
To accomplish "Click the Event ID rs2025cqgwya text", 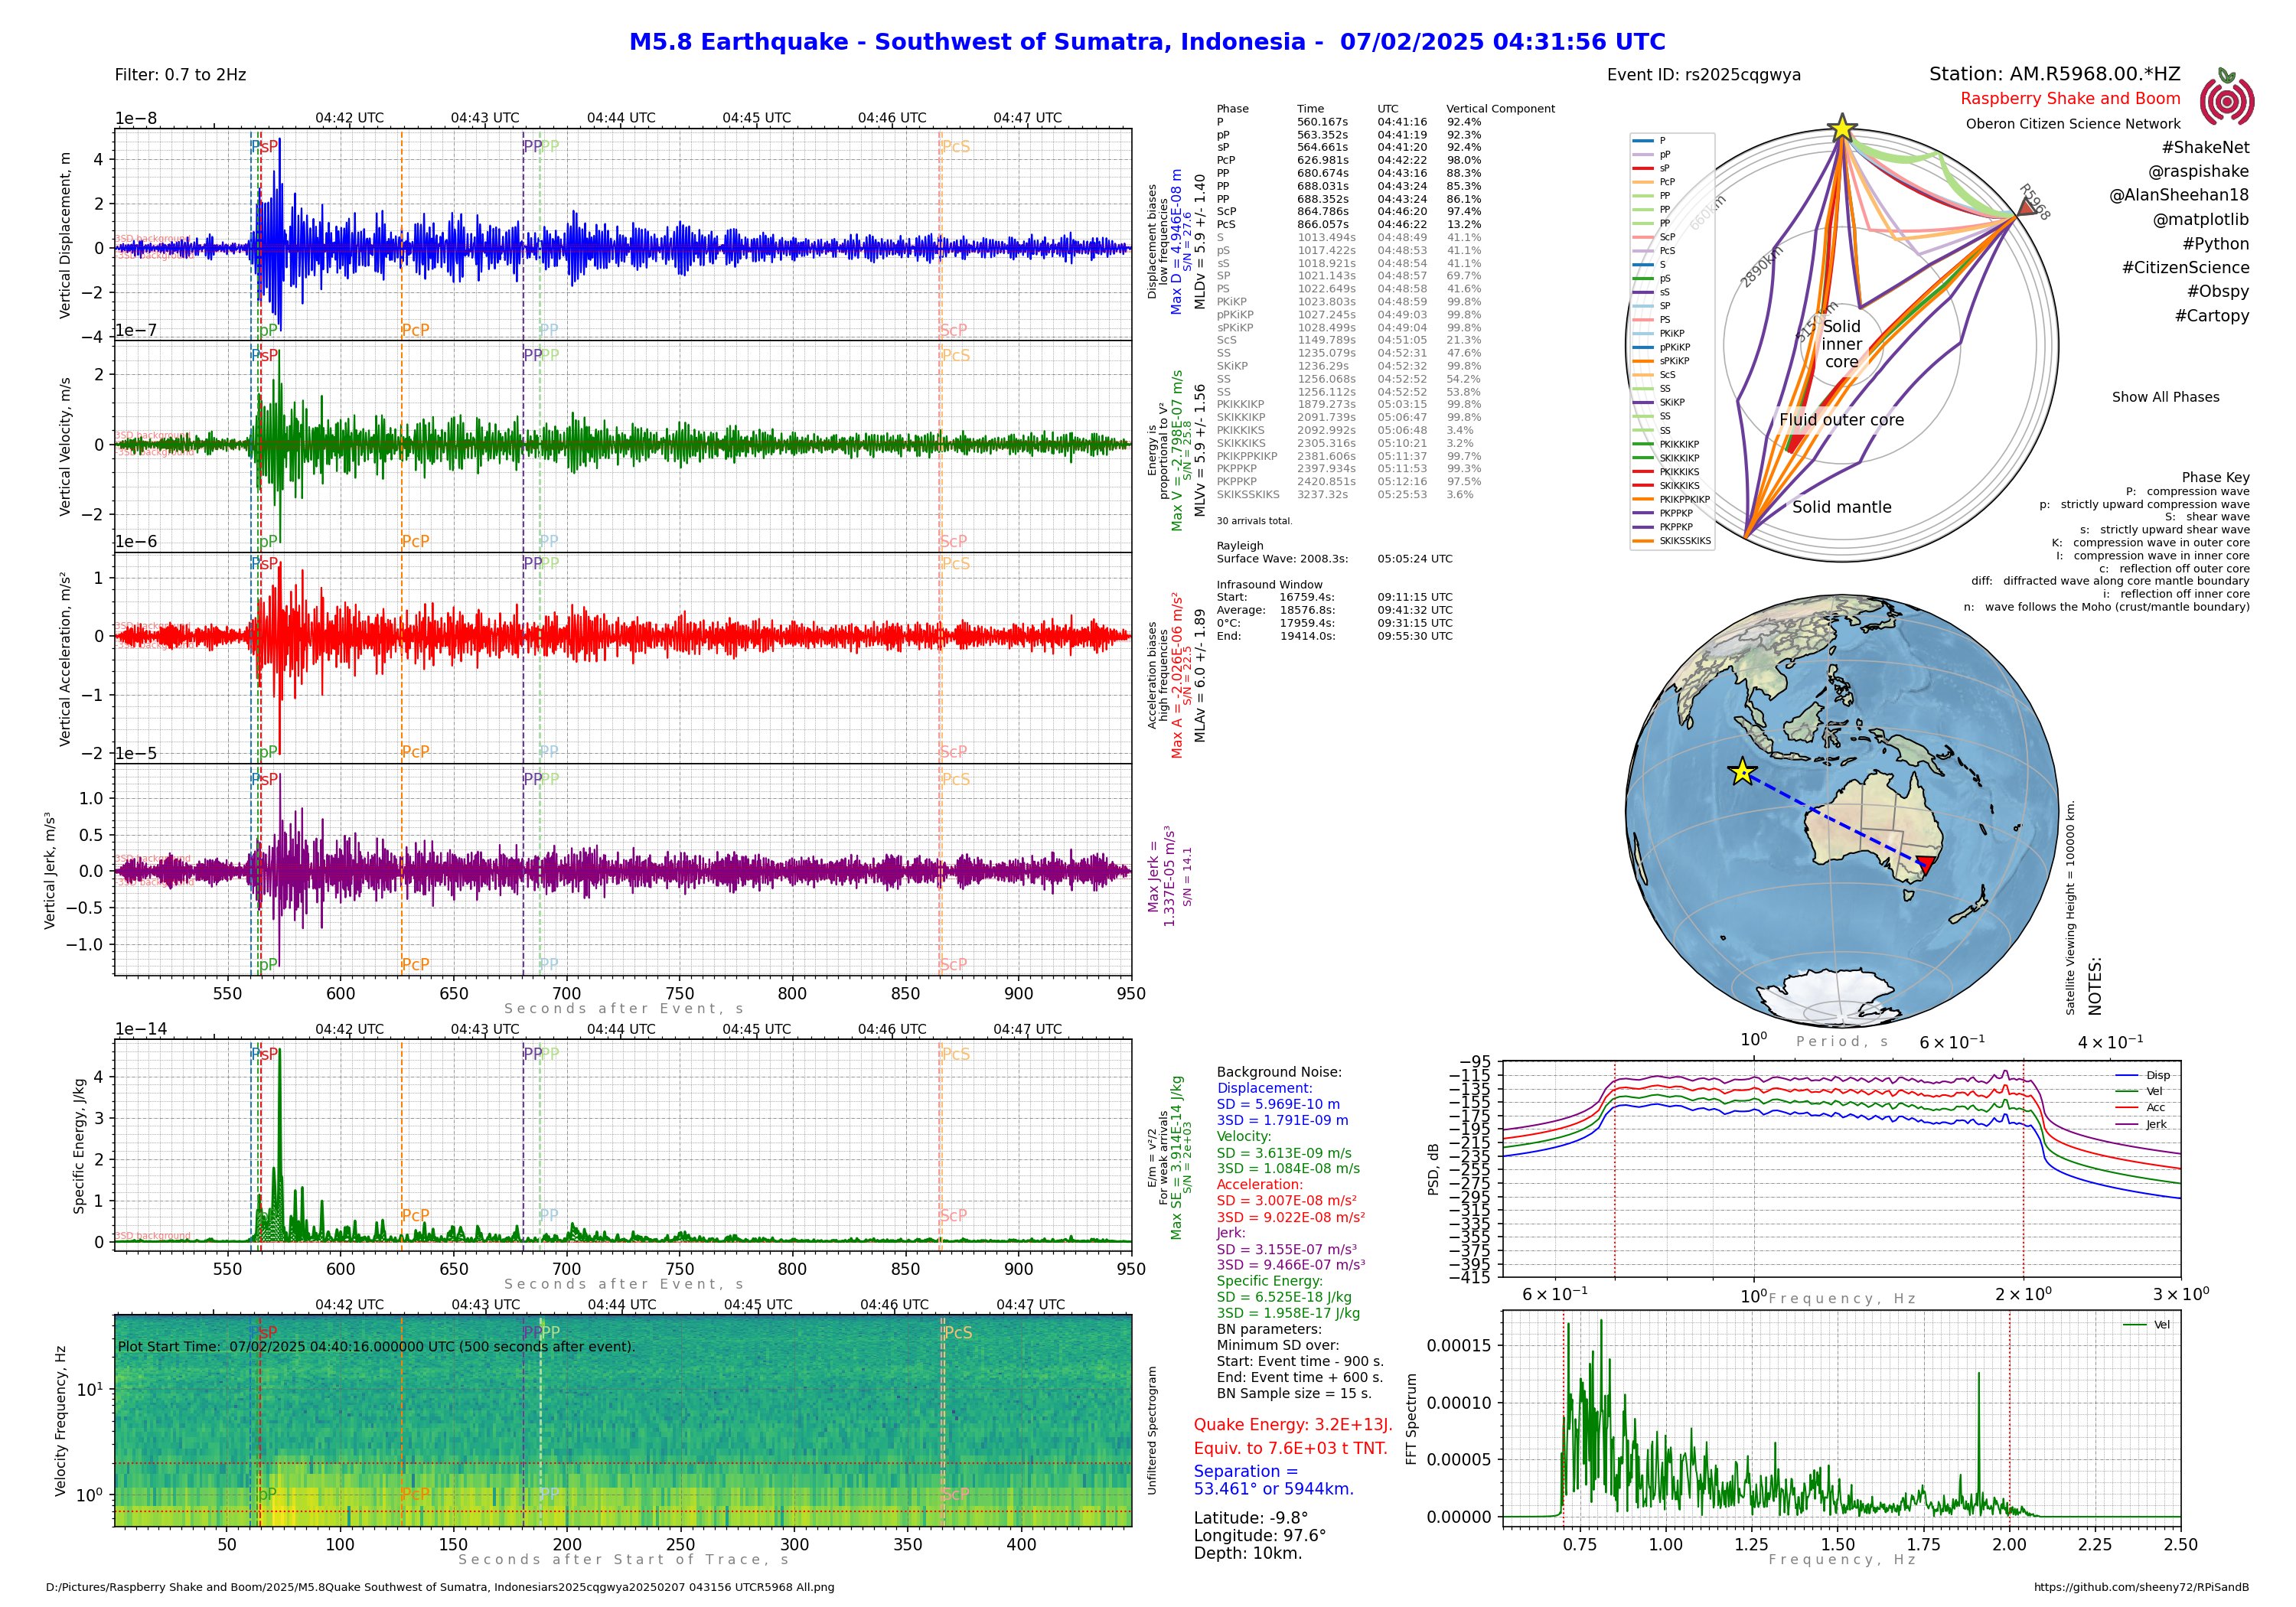I will (x=1704, y=75).
